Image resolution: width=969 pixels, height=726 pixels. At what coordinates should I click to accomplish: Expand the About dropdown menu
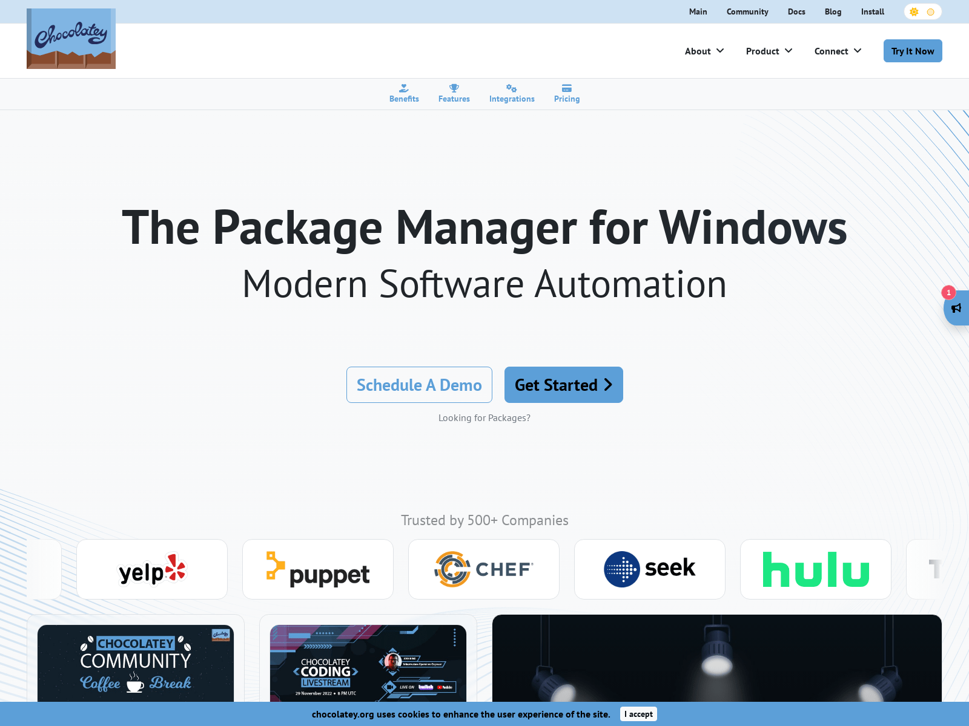[x=704, y=51]
